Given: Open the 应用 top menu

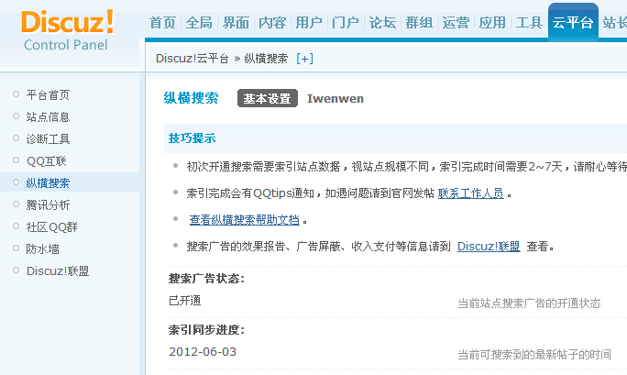Looking at the screenshot, I should (492, 23).
